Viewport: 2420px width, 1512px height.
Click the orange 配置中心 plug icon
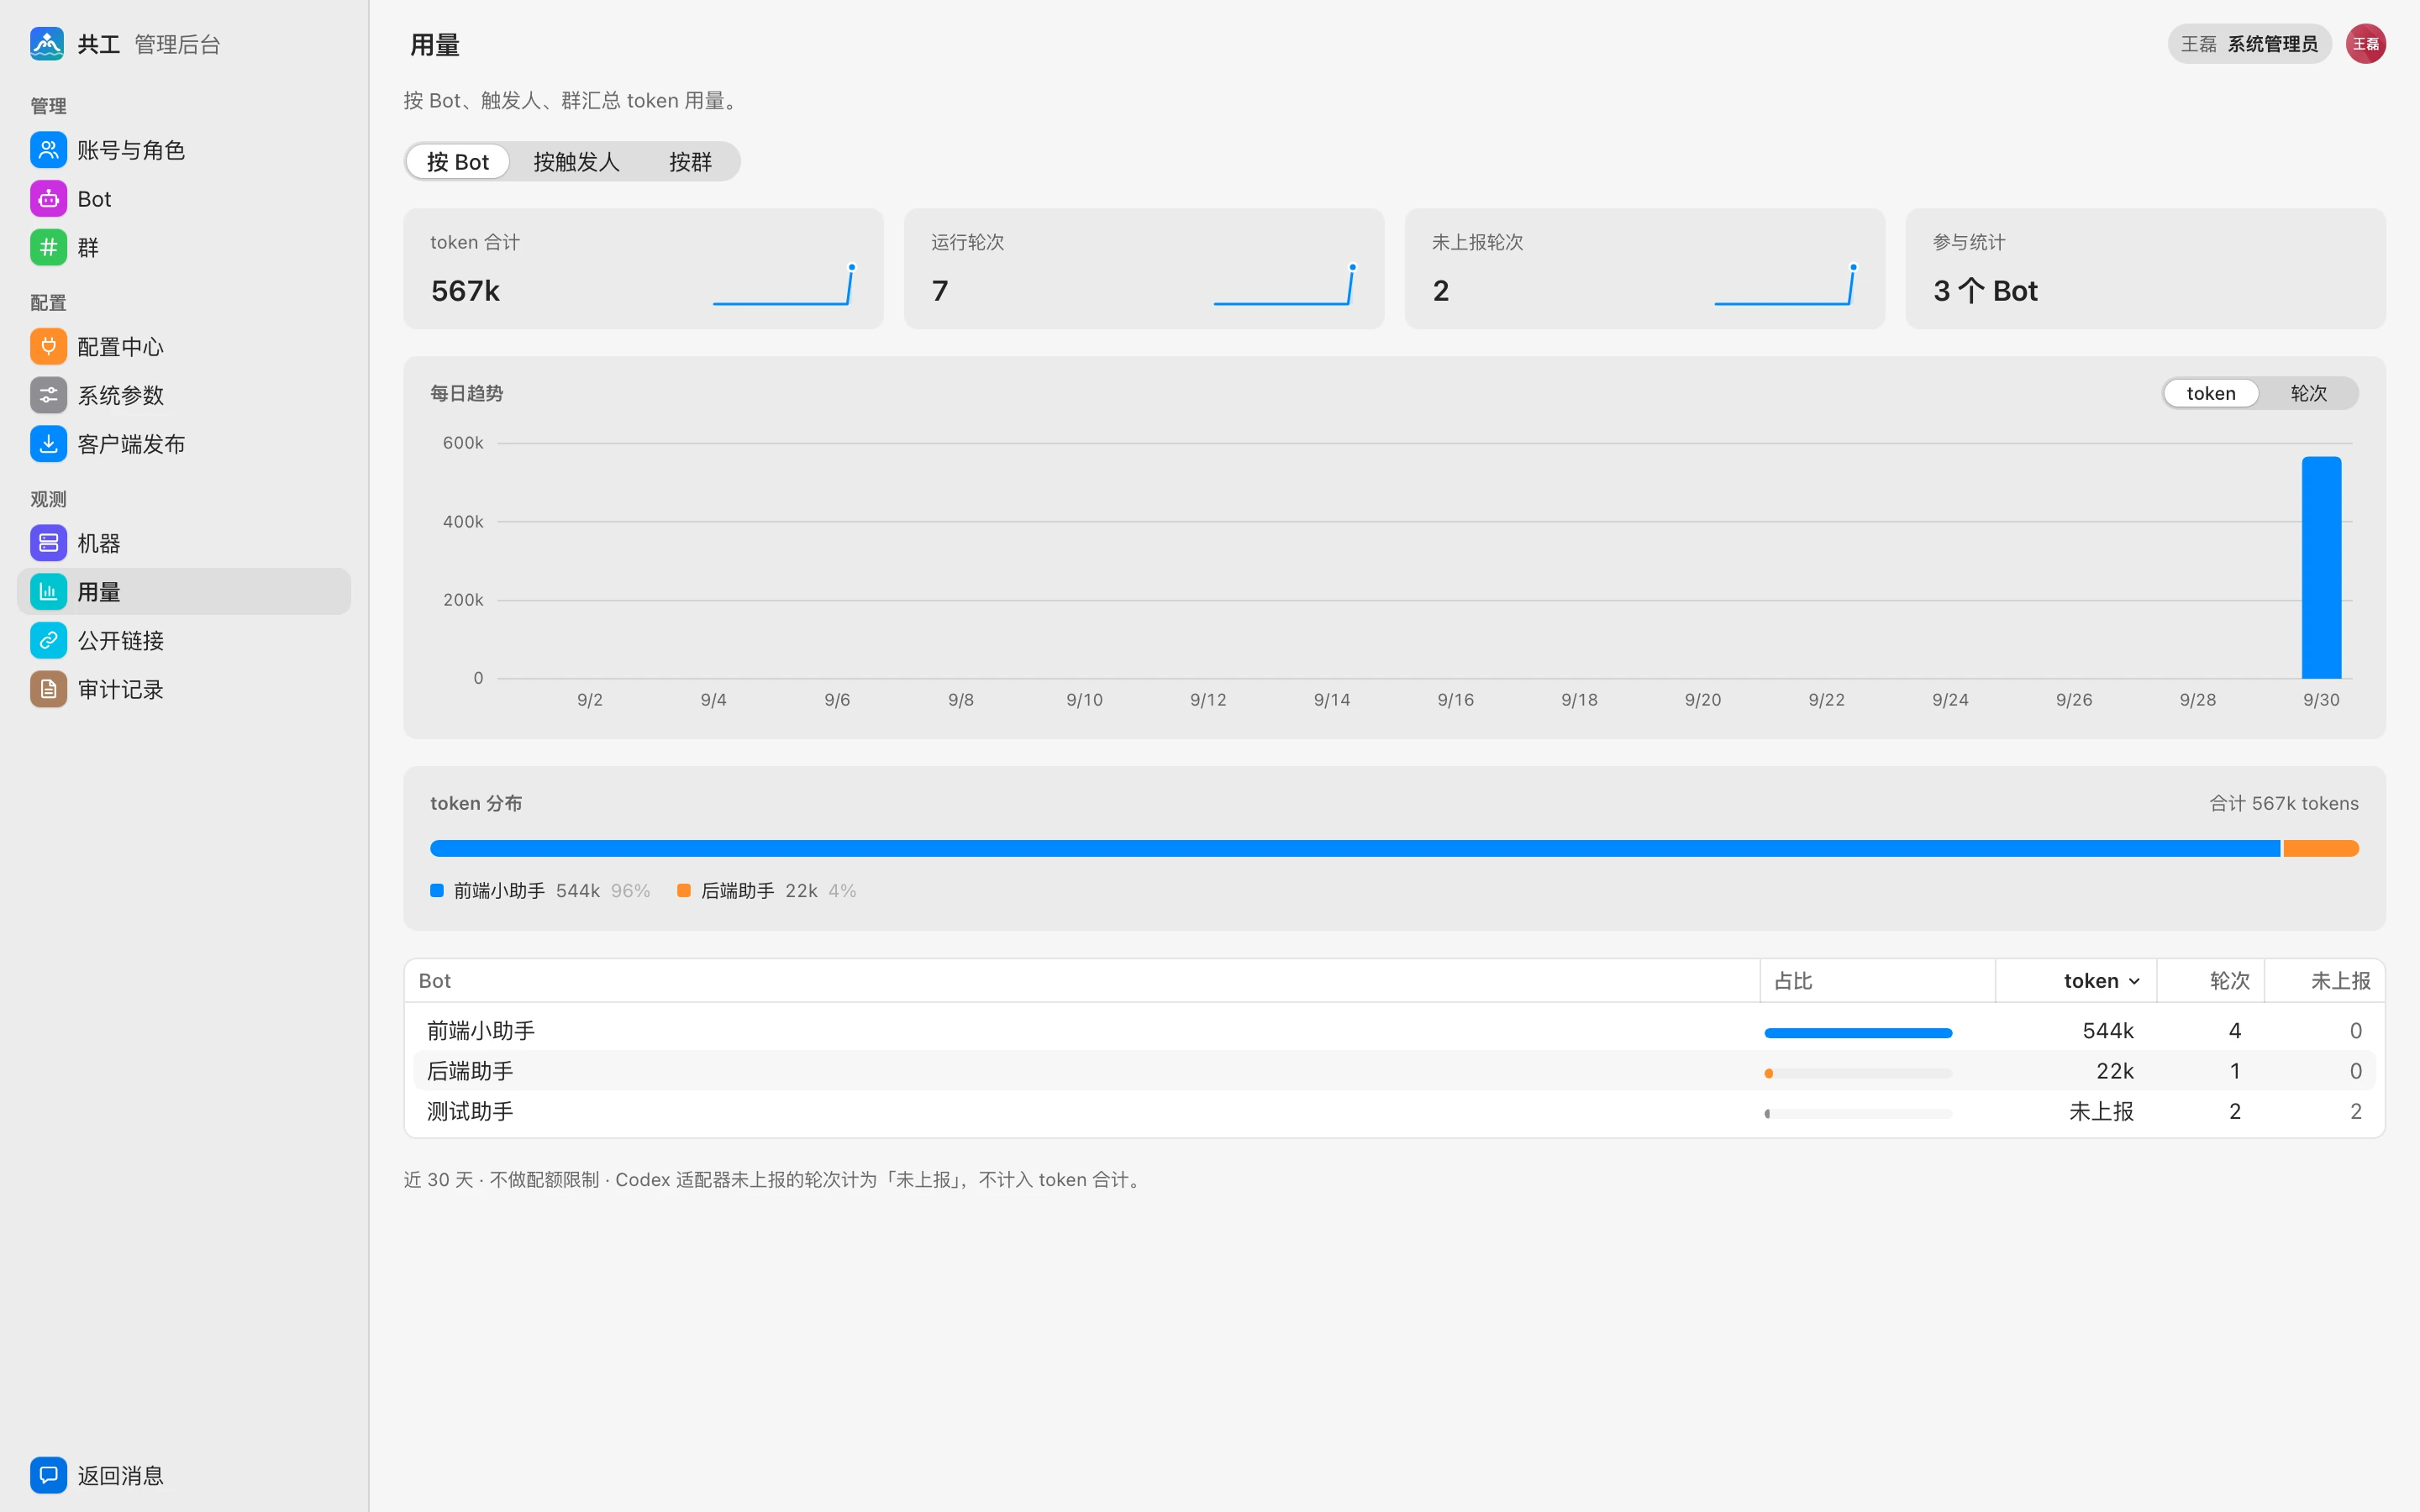point(48,346)
